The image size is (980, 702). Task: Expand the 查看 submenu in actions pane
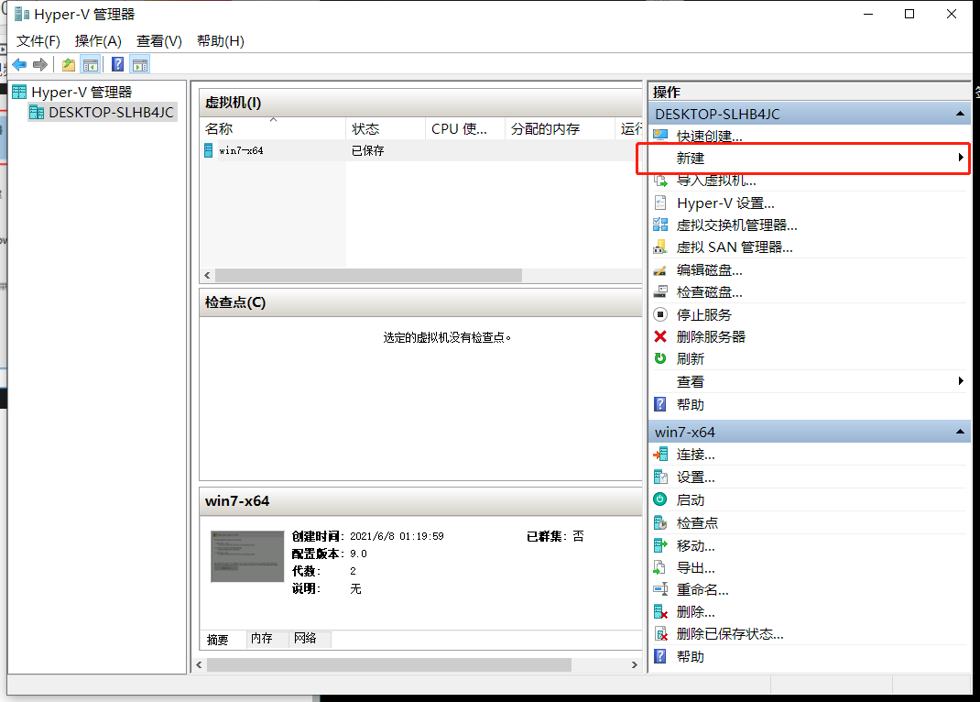[x=961, y=381]
